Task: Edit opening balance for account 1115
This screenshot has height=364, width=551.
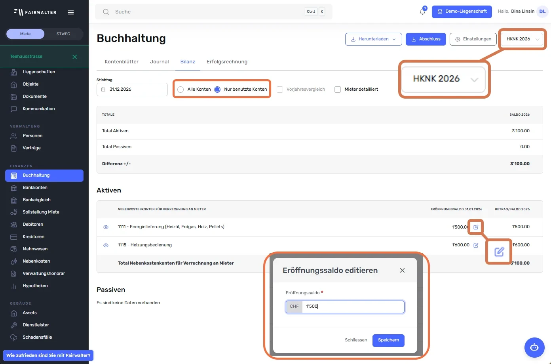Action: [476, 245]
